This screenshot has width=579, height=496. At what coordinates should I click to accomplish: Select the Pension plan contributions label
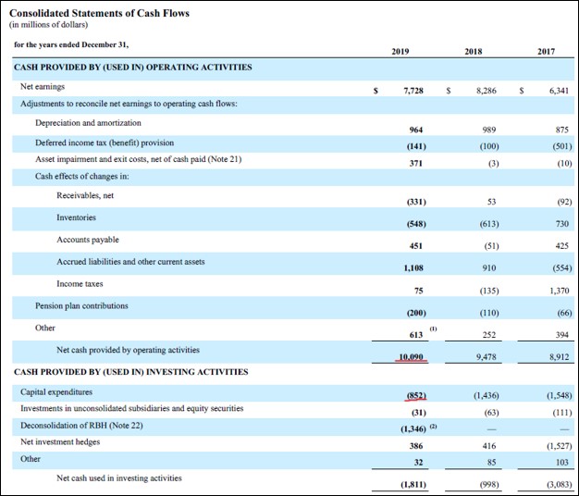(x=81, y=305)
